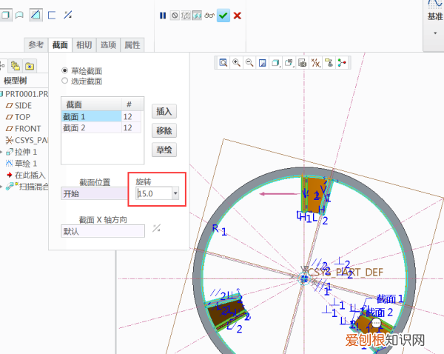
Task: Click the flip icon beside 截面 X 轴方向
Action: pos(156,228)
